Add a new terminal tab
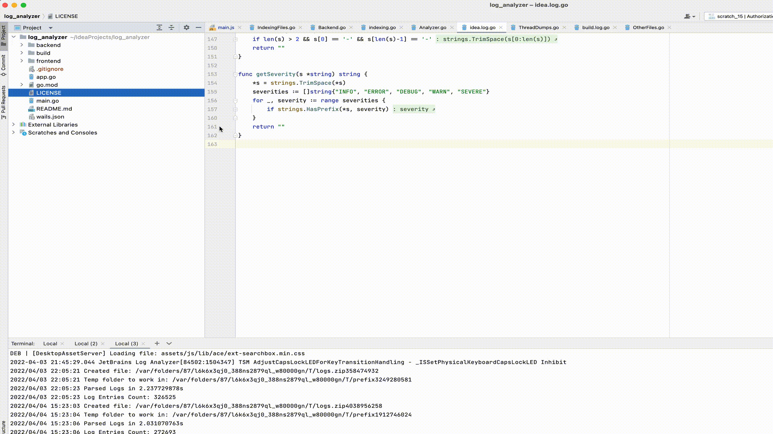 pyautogui.click(x=157, y=343)
